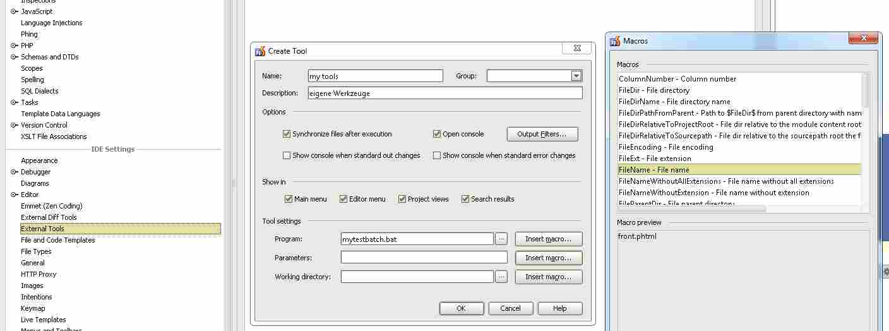Open Diagrams settings
889x331 pixels.
tap(35, 183)
